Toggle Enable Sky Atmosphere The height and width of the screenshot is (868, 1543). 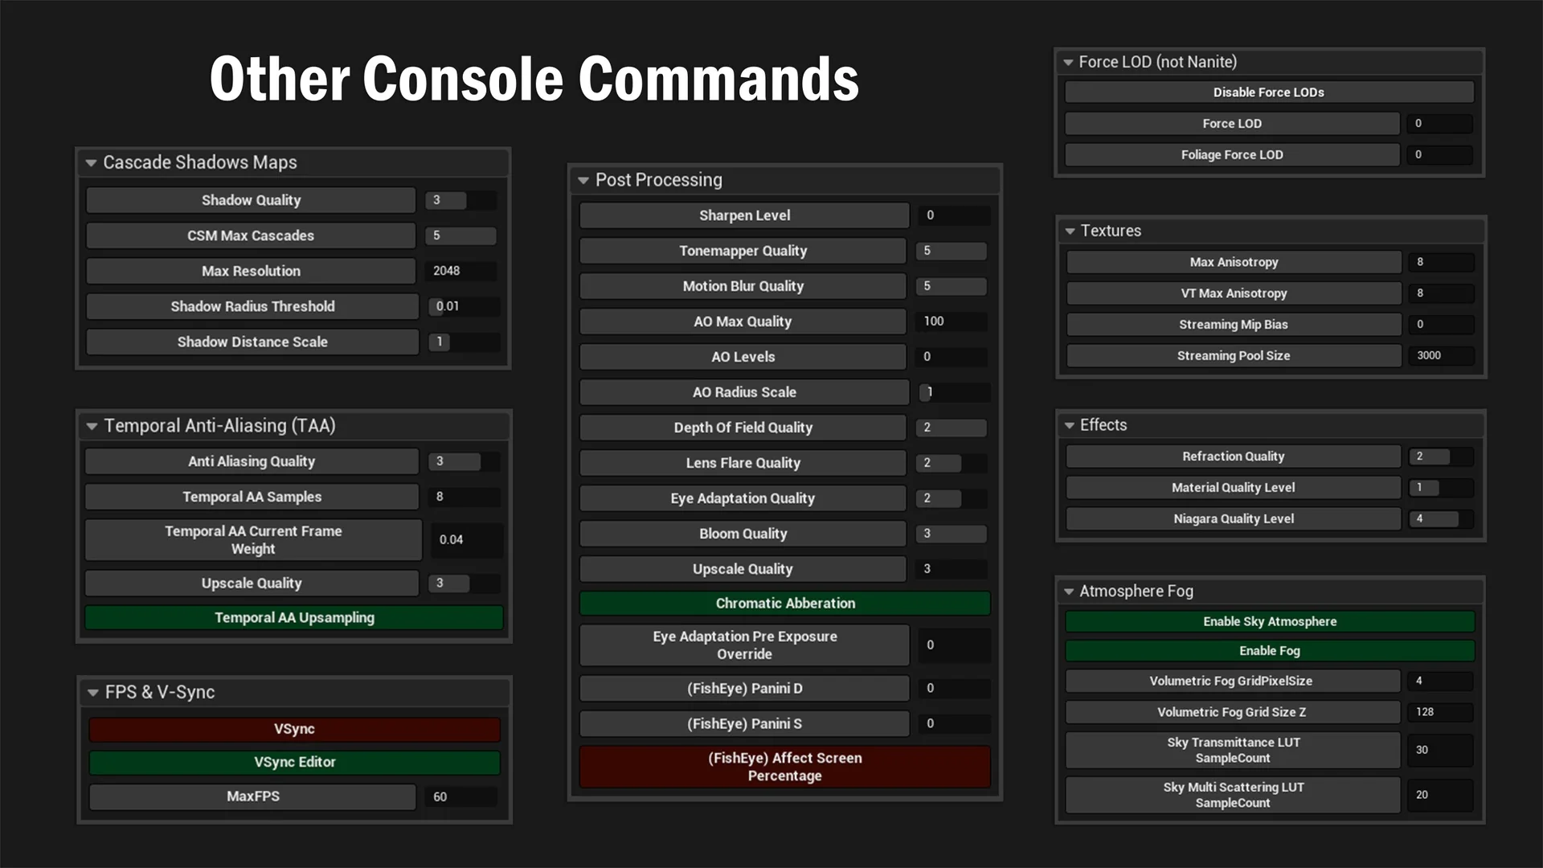pyautogui.click(x=1269, y=622)
